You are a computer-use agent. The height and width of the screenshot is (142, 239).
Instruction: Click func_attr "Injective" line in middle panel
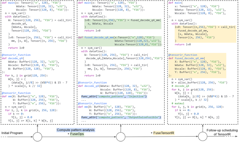pos(114,96)
